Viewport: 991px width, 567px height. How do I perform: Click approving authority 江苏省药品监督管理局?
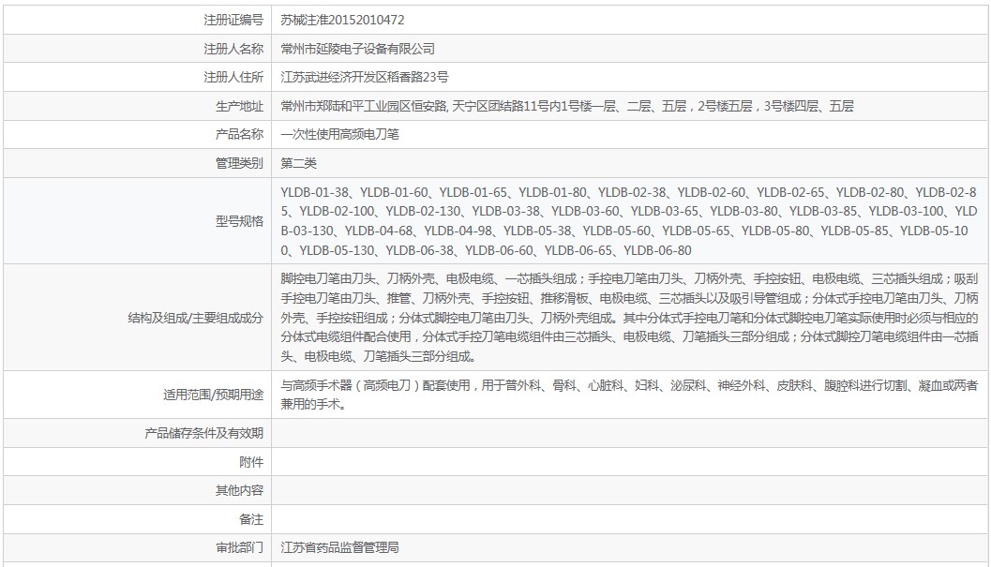coord(340,547)
